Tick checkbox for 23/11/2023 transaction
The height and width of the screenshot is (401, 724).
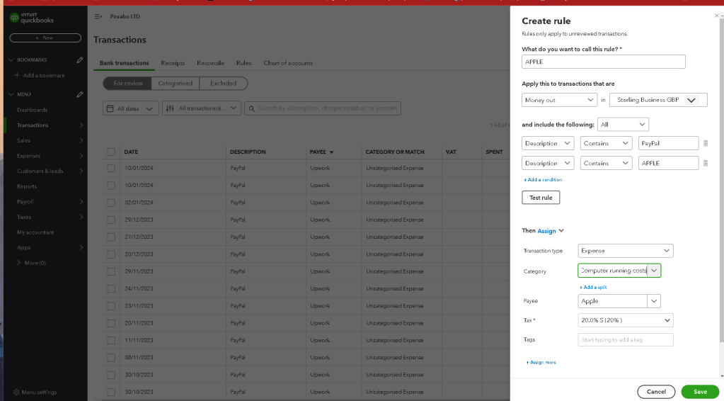(x=111, y=306)
